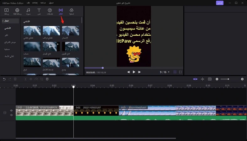Image resolution: width=247 pixels, height=141 pixels.
Task: Play the video preview
Action: click(134, 72)
